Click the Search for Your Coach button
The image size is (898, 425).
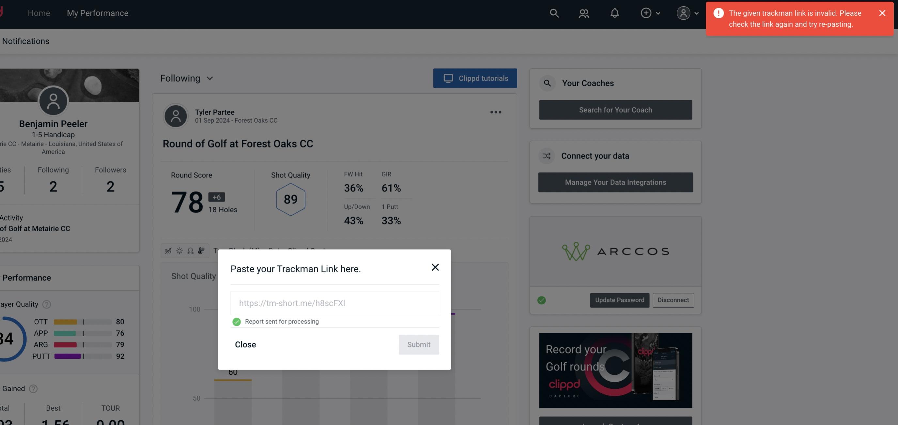616,109
